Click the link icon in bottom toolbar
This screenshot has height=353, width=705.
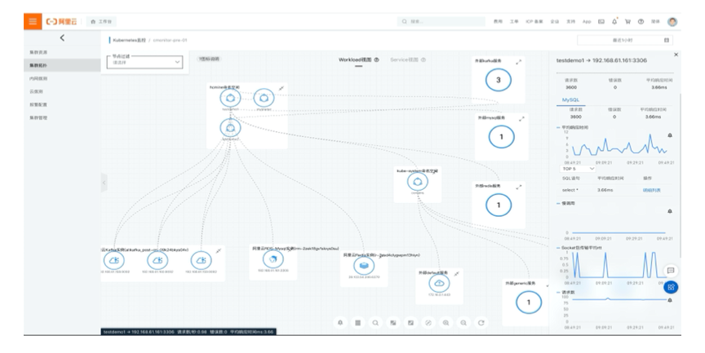click(x=428, y=323)
